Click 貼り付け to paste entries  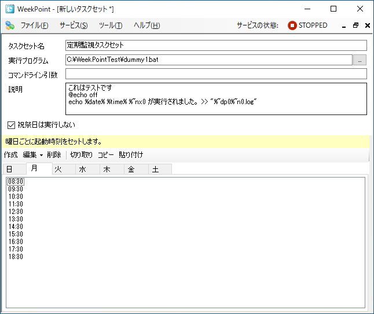tap(131, 155)
